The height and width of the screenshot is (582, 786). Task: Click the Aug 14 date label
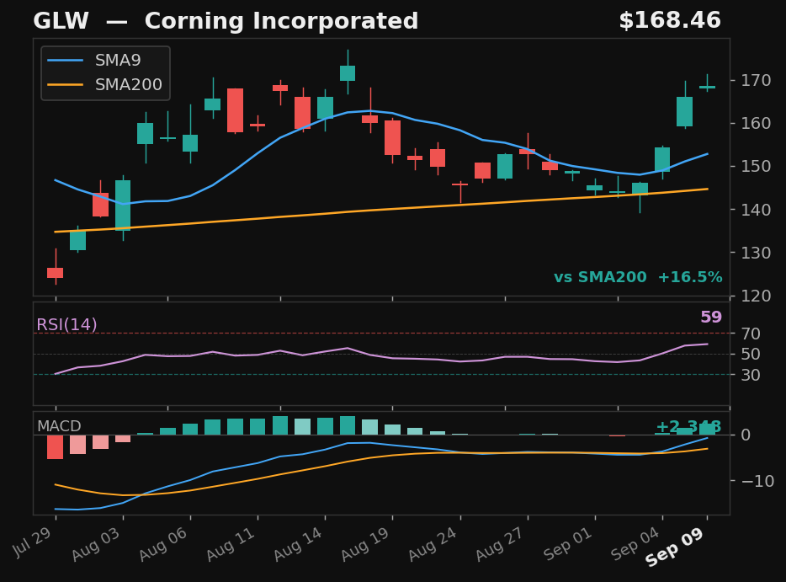pyautogui.click(x=298, y=544)
